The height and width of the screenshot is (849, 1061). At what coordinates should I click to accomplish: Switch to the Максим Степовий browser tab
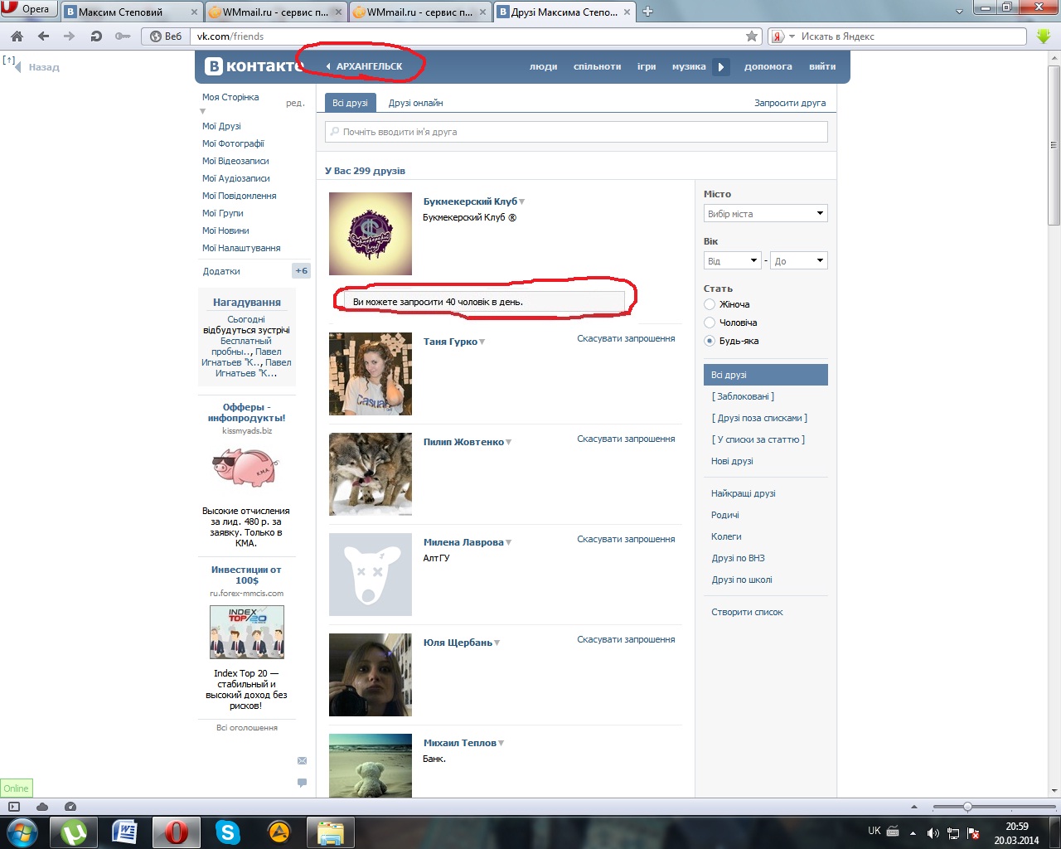coord(132,12)
